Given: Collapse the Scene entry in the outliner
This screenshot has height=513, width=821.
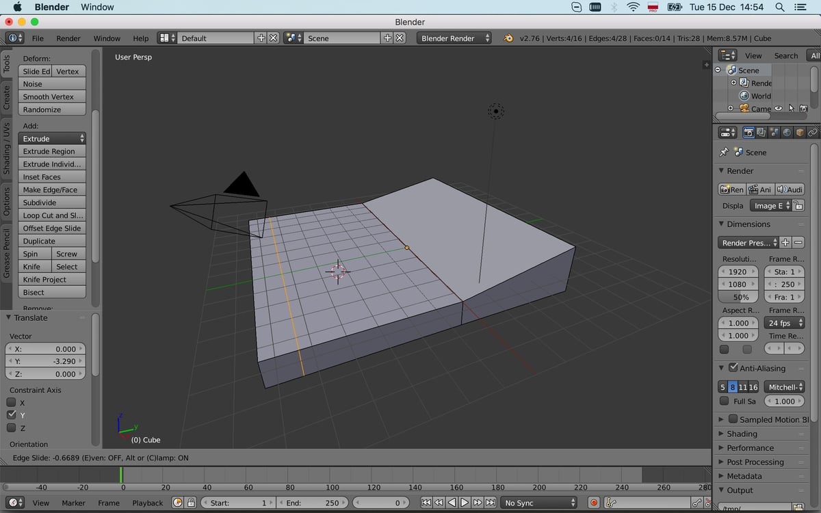Looking at the screenshot, I should [718, 70].
